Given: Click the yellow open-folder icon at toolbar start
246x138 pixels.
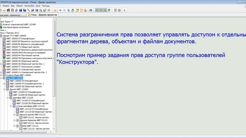Looking at the screenshot, I should pyautogui.click(x=4, y=10).
